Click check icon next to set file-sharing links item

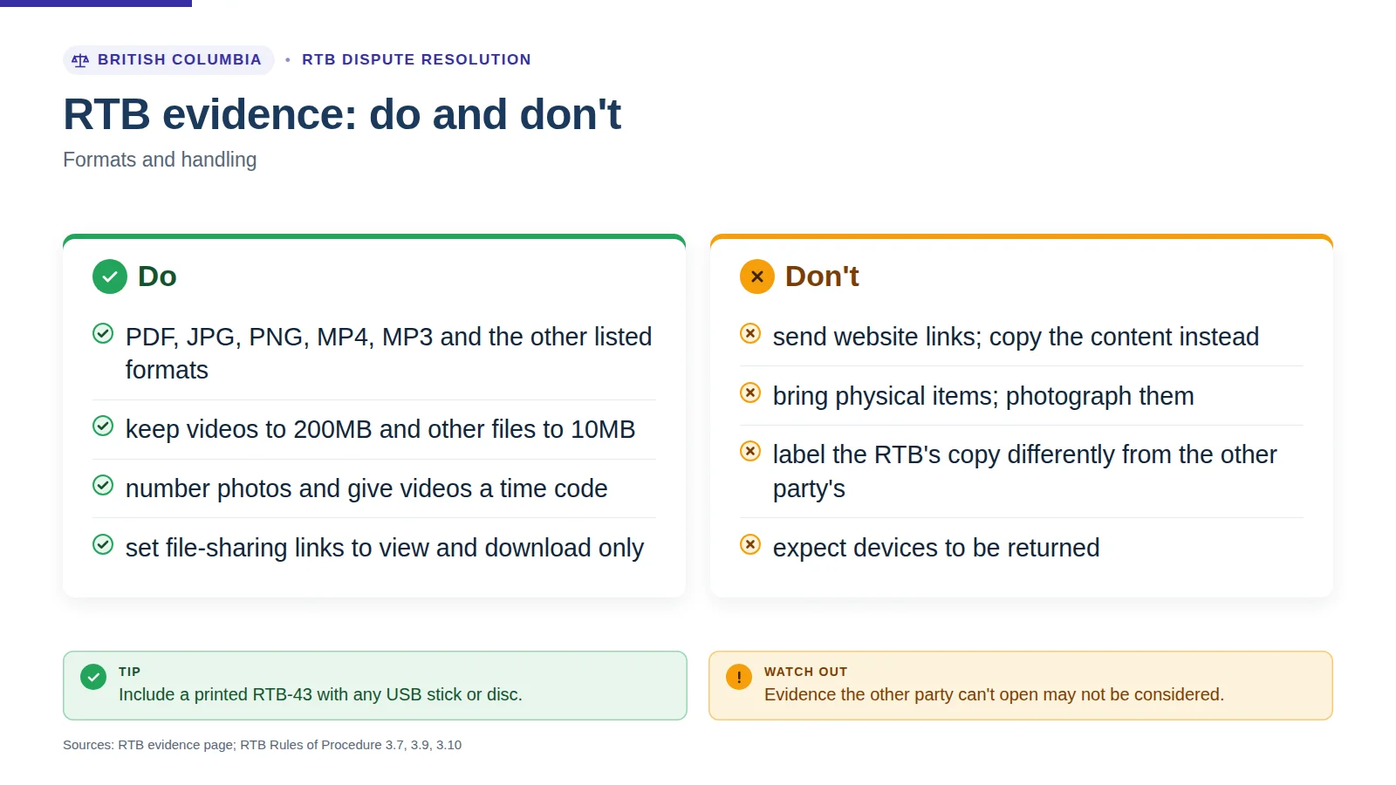(103, 544)
